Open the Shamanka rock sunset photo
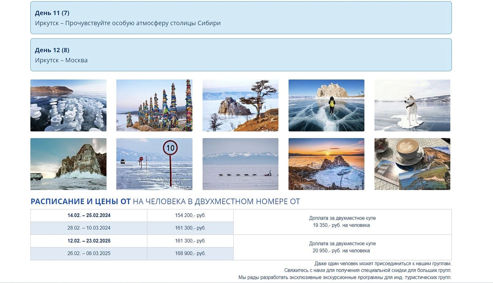The height and width of the screenshot is (283, 493). coord(326,164)
